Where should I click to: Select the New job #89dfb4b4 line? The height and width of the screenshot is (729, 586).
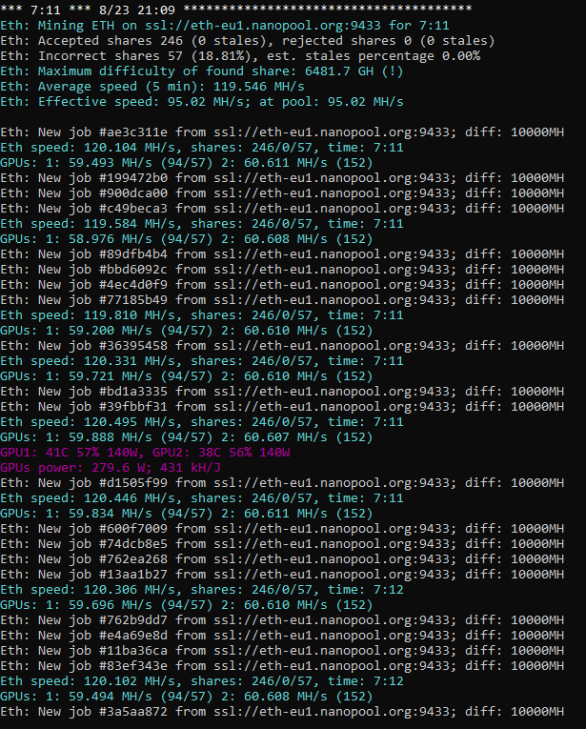282,254
